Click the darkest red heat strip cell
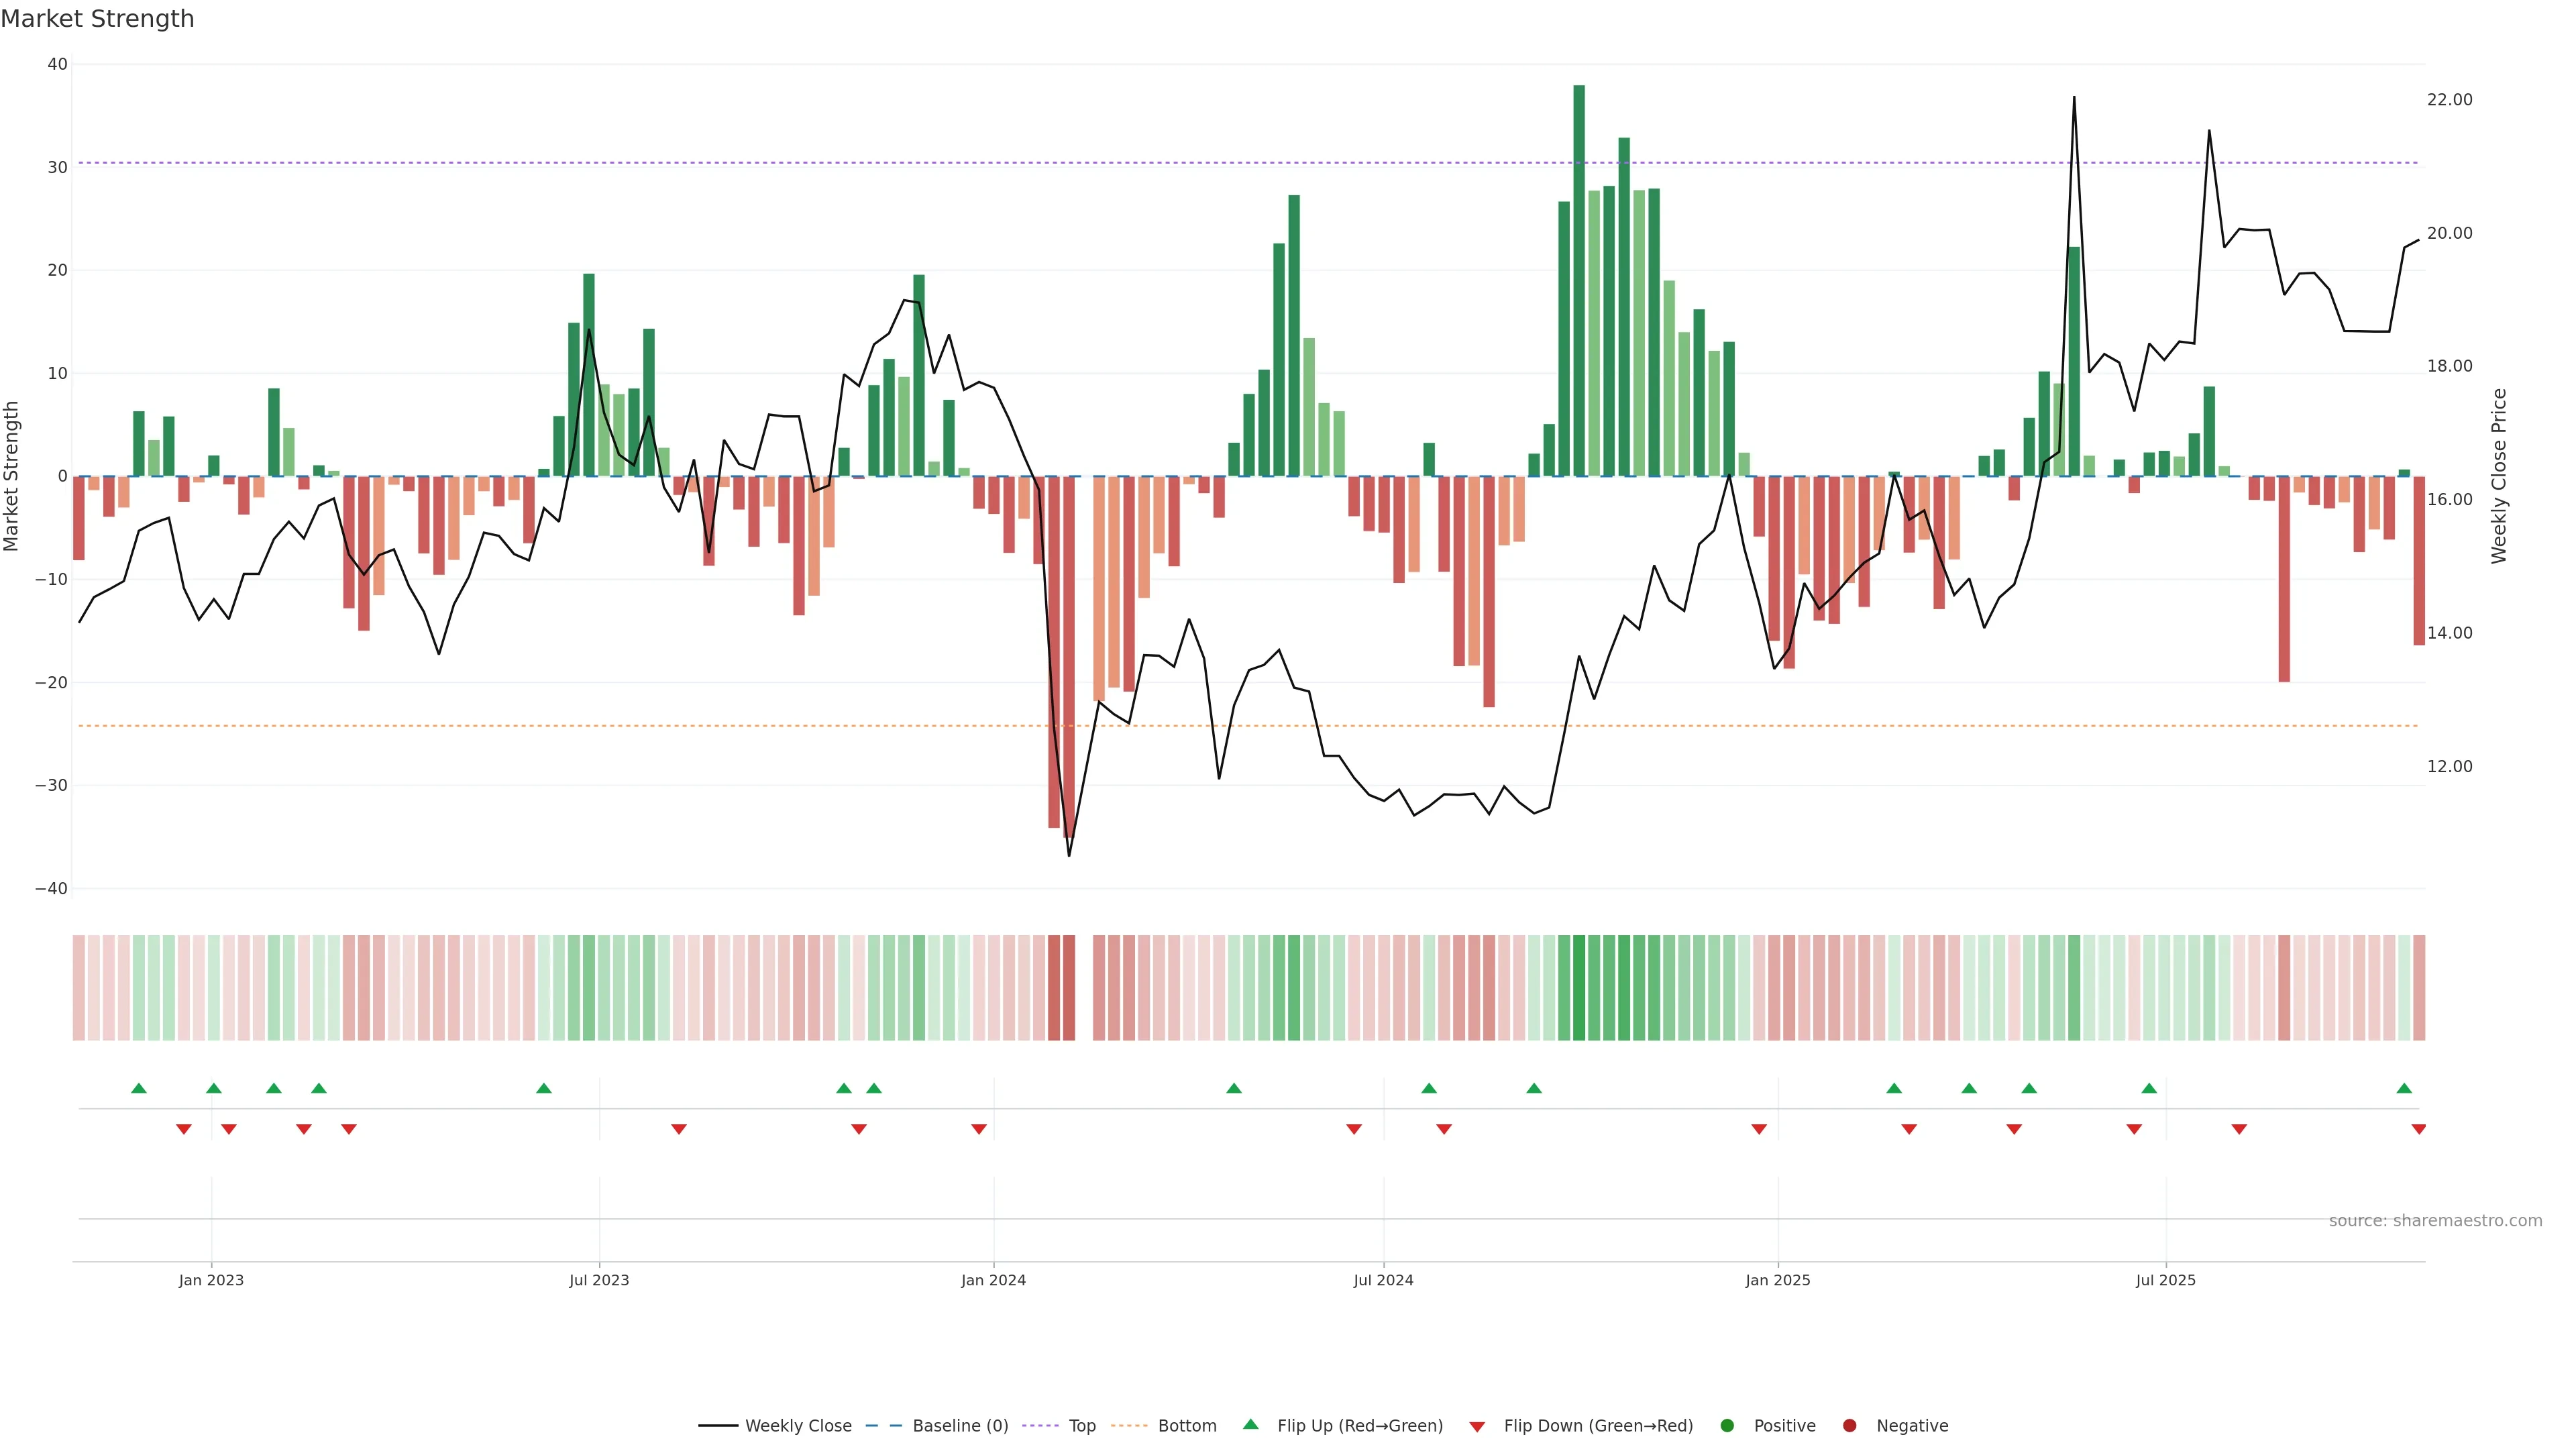 click(1069, 988)
